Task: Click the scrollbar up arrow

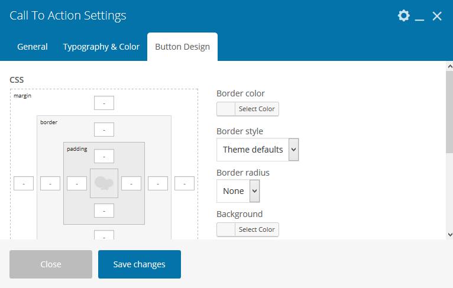Action: pos(448,66)
